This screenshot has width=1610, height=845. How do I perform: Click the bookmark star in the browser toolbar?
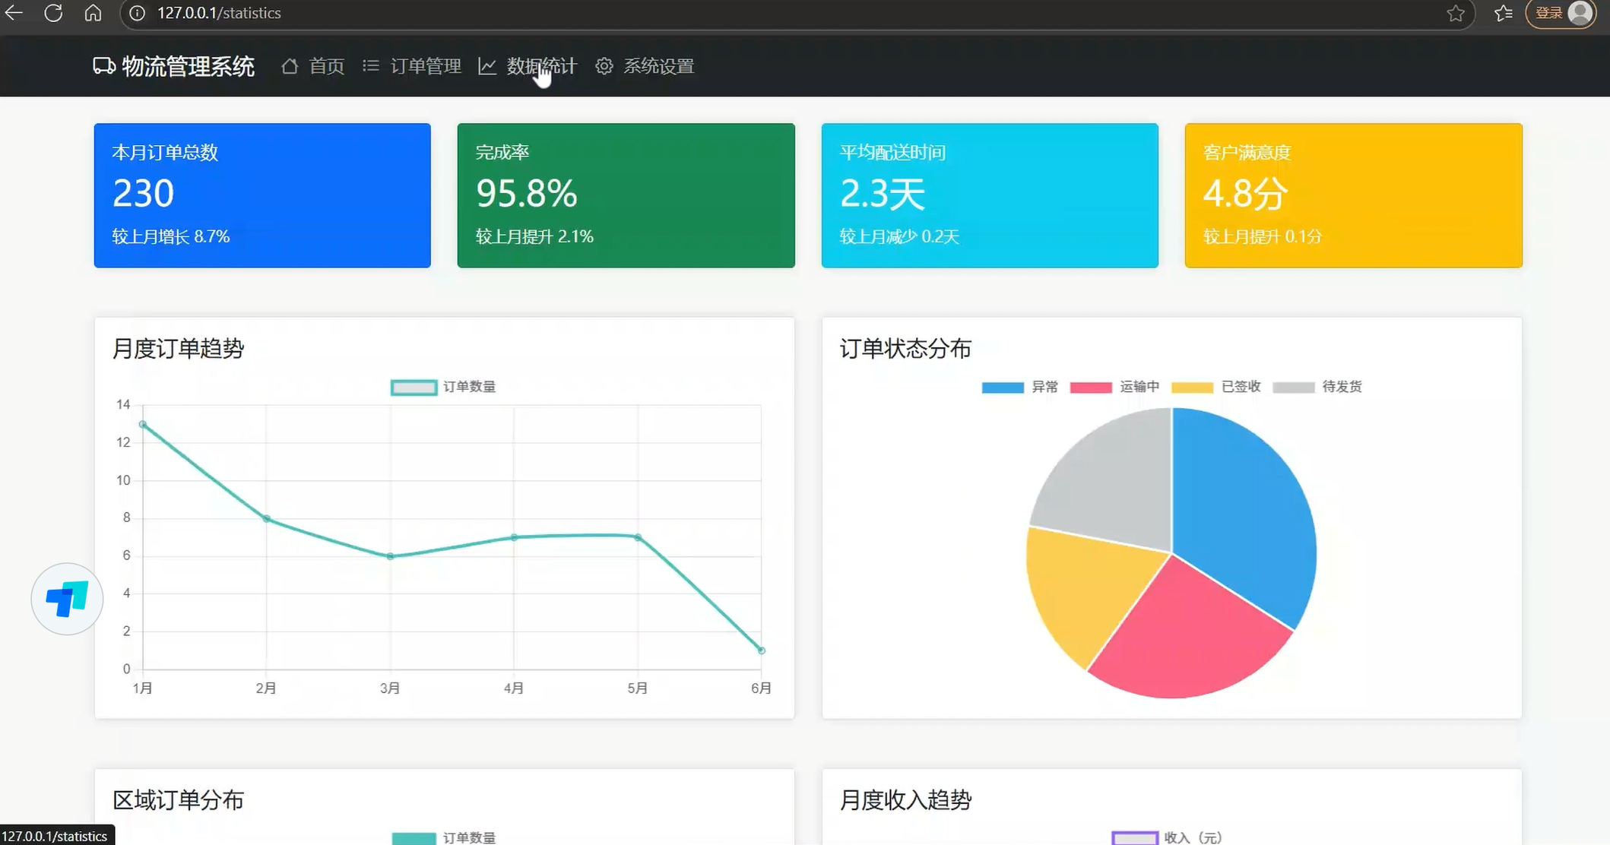[1456, 13]
